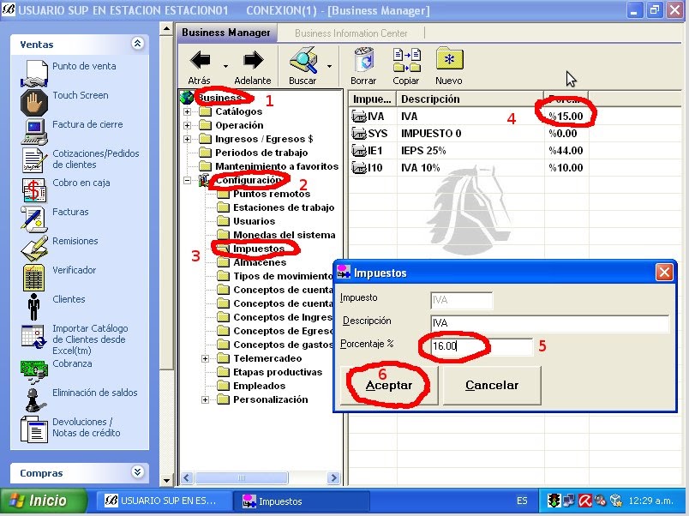The image size is (689, 516).
Task: Click Cancelar in Impuestos dialog
Action: (x=492, y=386)
